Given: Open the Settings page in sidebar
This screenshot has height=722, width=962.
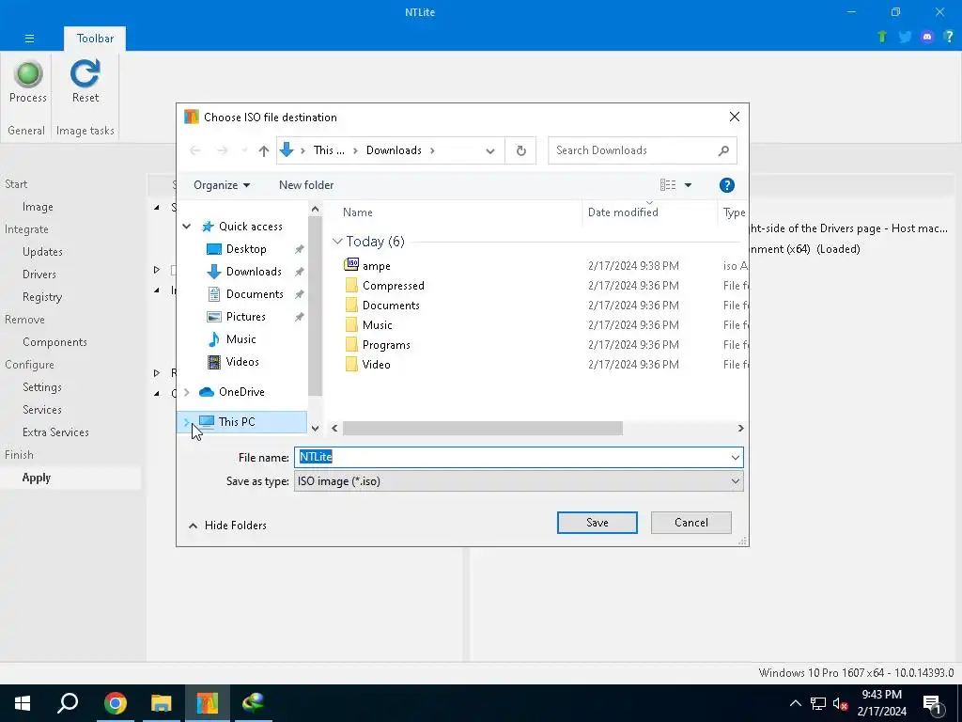Looking at the screenshot, I should click(x=41, y=387).
